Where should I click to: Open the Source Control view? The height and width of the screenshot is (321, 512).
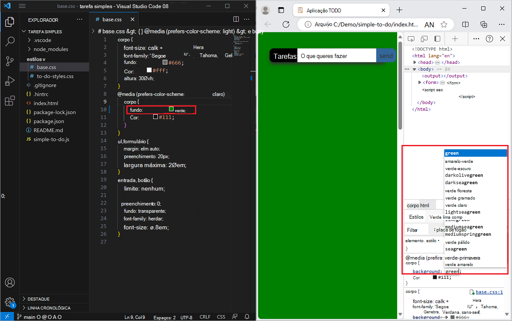tap(9, 61)
